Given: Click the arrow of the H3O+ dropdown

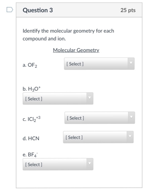Looking at the screenshot, I should pyautogui.click(x=90, y=98).
